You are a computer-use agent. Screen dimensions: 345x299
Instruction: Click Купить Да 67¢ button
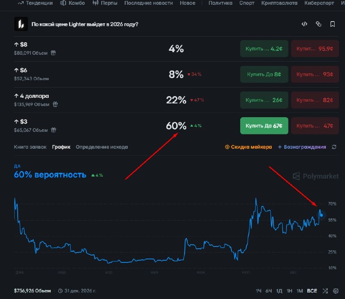[264, 126]
